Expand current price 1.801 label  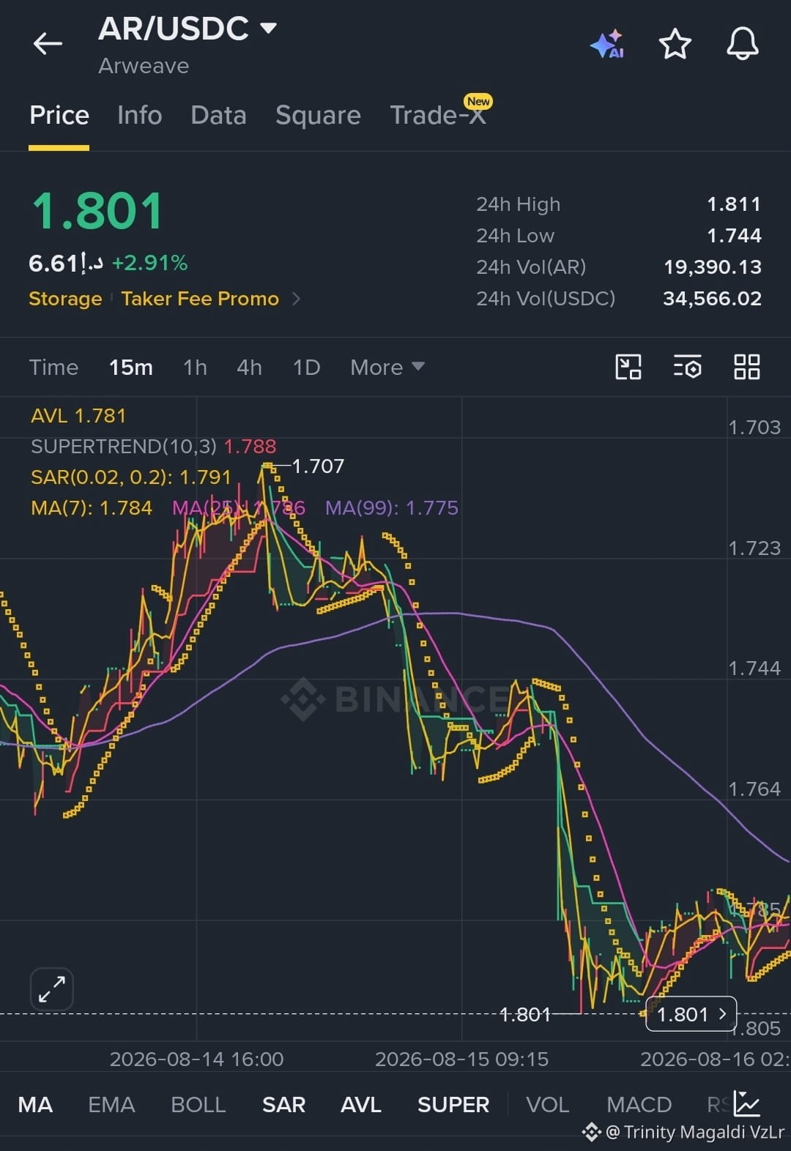(x=691, y=1014)
